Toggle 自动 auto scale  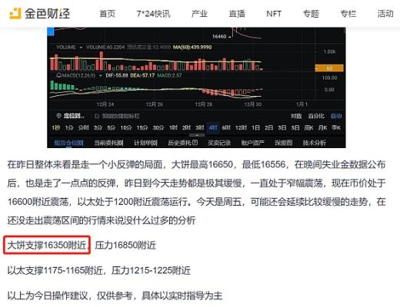[336, 116]
